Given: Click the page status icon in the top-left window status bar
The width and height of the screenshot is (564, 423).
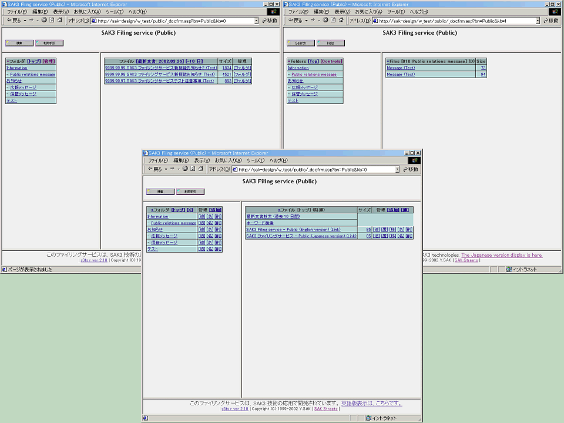Looking at the screenshot, I should coord(4,270).
